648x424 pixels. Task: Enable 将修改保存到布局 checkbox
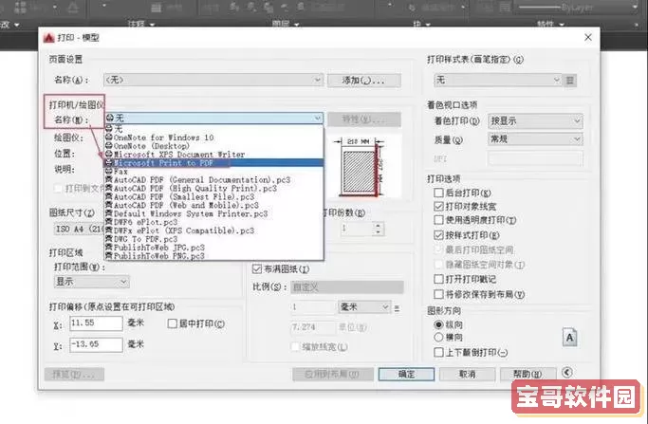(x=438, y=294)
